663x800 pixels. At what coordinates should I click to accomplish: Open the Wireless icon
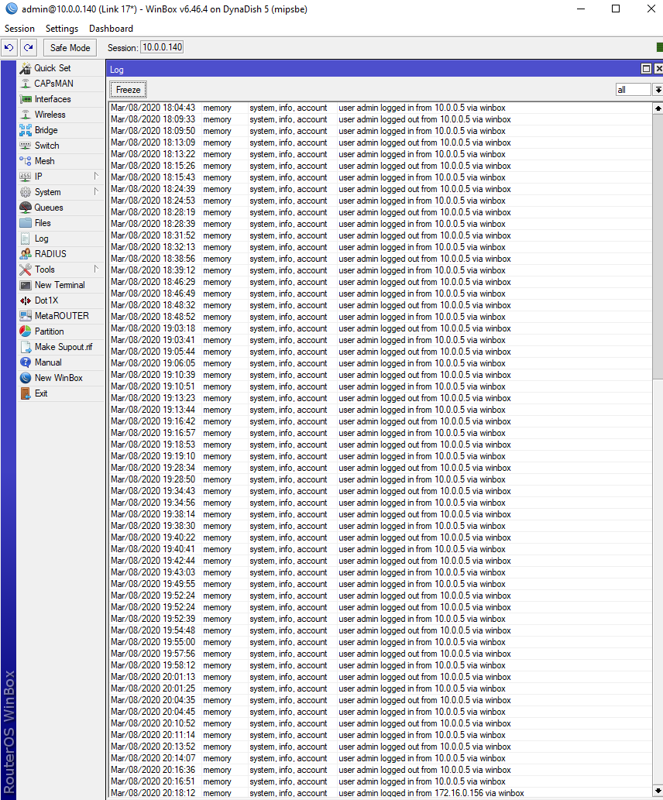pyautogui.click(x=26, y=115)
